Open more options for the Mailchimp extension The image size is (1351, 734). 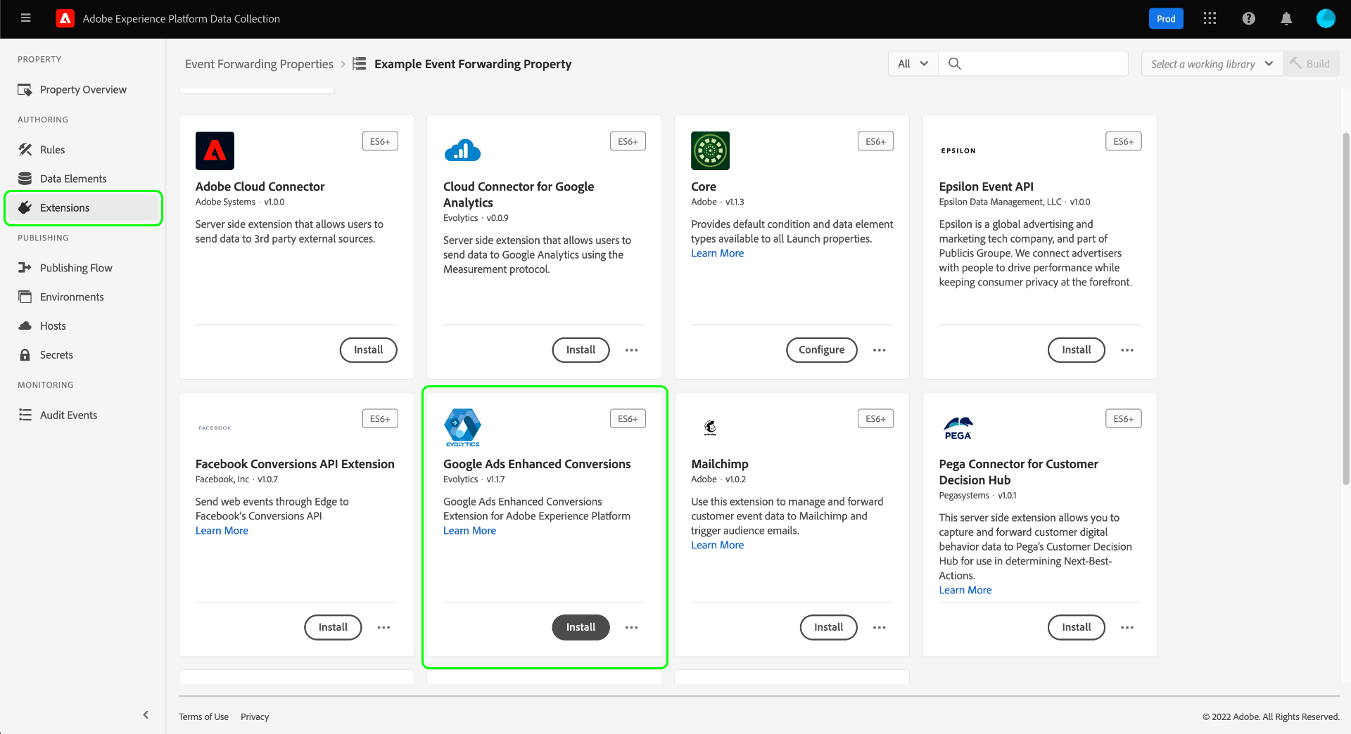[880, 628]
